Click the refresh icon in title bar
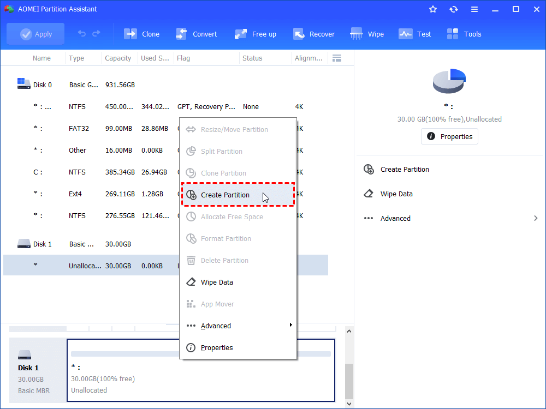This screenshot has width=546, height=409. point(453,9)
